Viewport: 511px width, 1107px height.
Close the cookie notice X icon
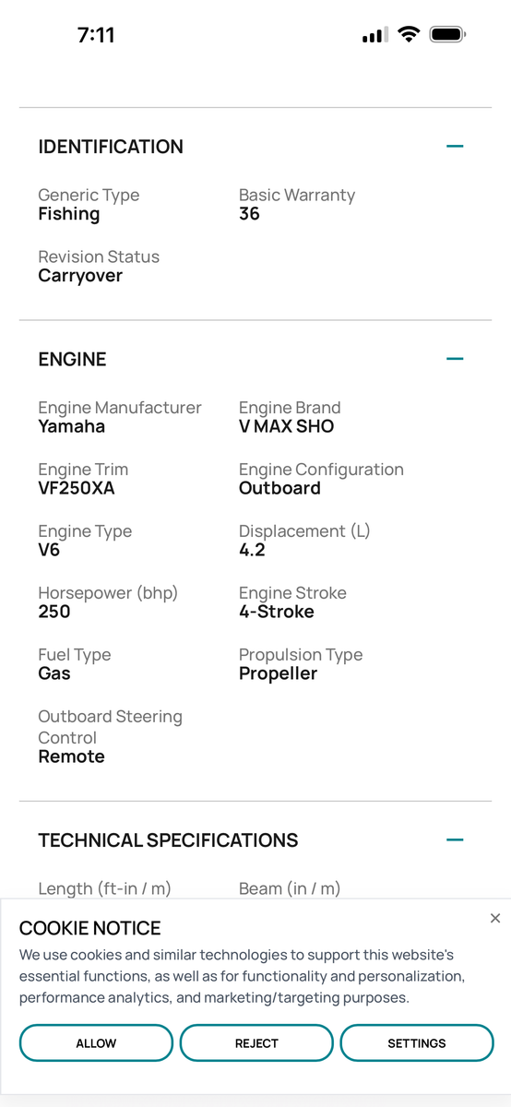coord(495,918)
